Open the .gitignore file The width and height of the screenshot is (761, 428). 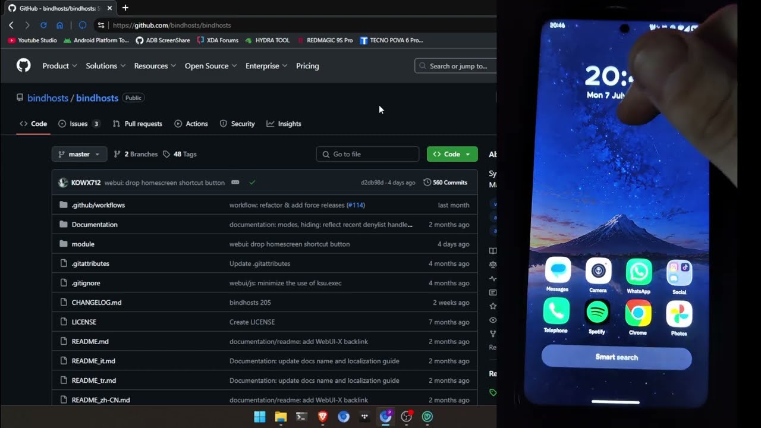(x=86, y=283)
